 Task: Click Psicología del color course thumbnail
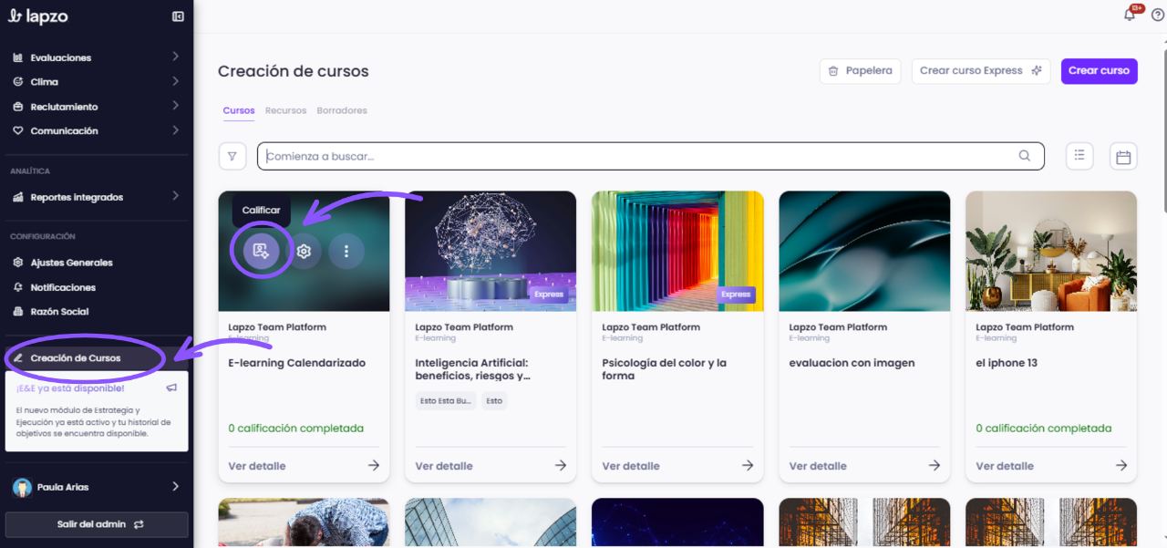click(x=677, y=251)
